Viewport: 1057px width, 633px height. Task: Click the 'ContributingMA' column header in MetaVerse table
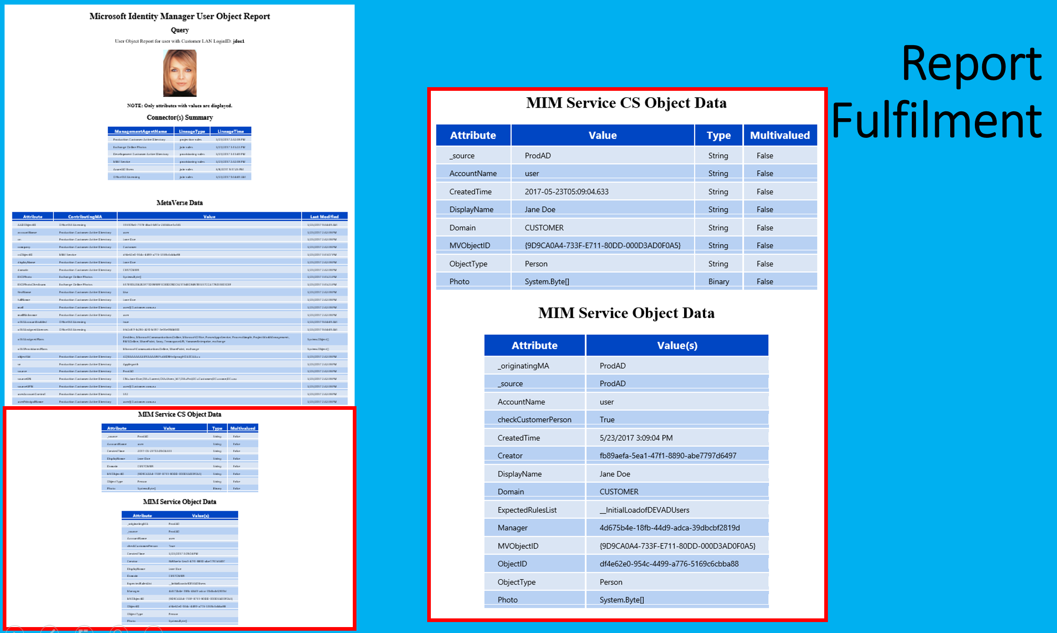(x=85, y=216)
